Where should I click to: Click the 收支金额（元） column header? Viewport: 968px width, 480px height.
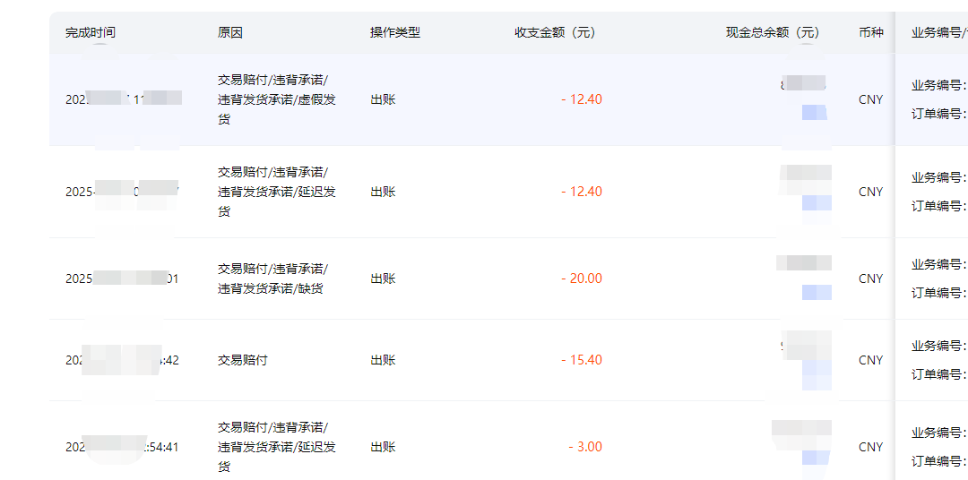[555, 33]
